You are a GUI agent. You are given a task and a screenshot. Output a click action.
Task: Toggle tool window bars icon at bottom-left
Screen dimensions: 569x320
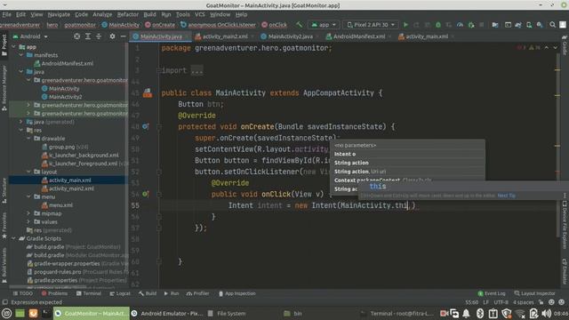pos(4,302)
